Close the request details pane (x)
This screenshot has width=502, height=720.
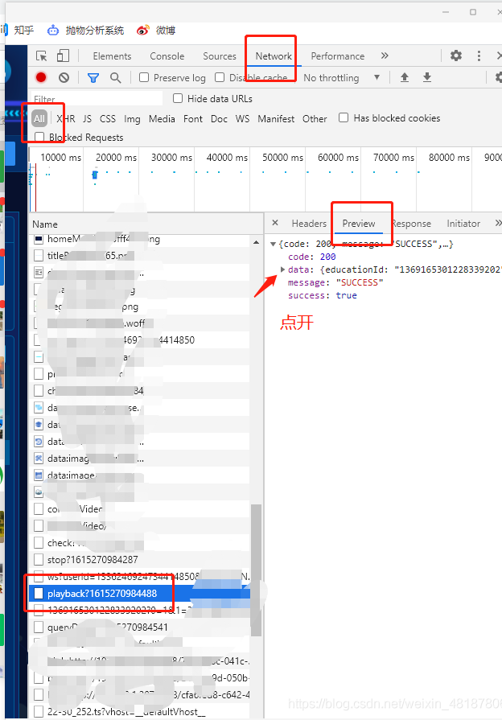click(275, 223)
